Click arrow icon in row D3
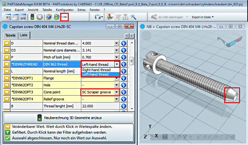The width and height of the screenshot is (248, 145). point(7,50)
